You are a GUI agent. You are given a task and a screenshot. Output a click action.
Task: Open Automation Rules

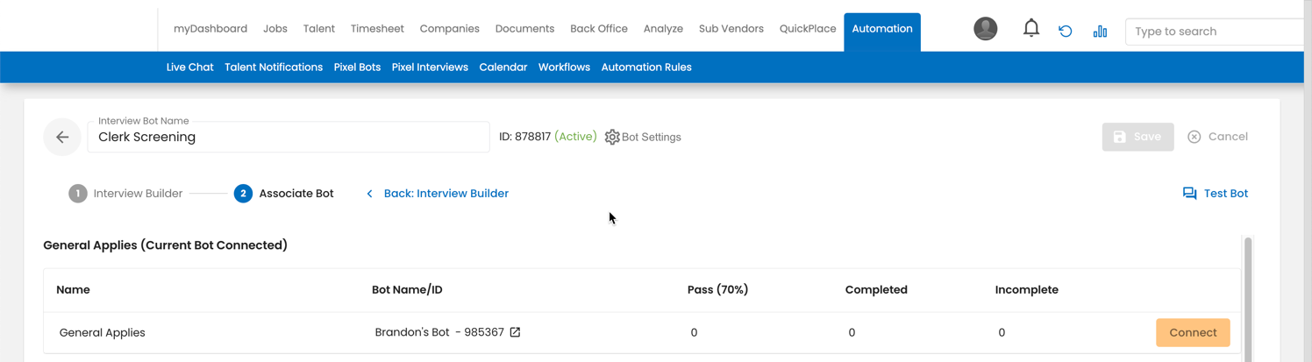coord(645,67)
